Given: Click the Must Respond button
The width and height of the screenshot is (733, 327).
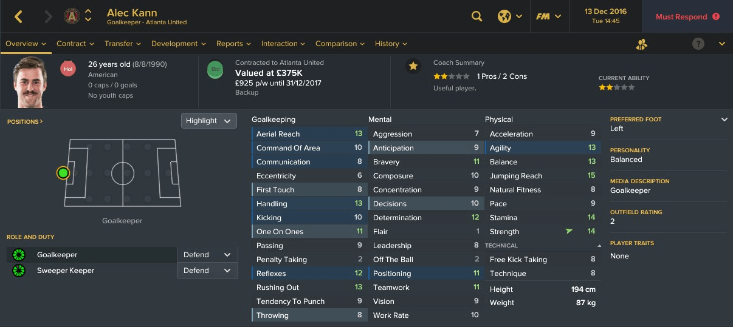Looking at the screenshot, I should 687,16.
